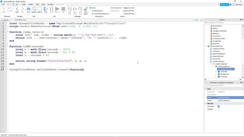Click the undock icon of Properties panel

tap(241, 83)
